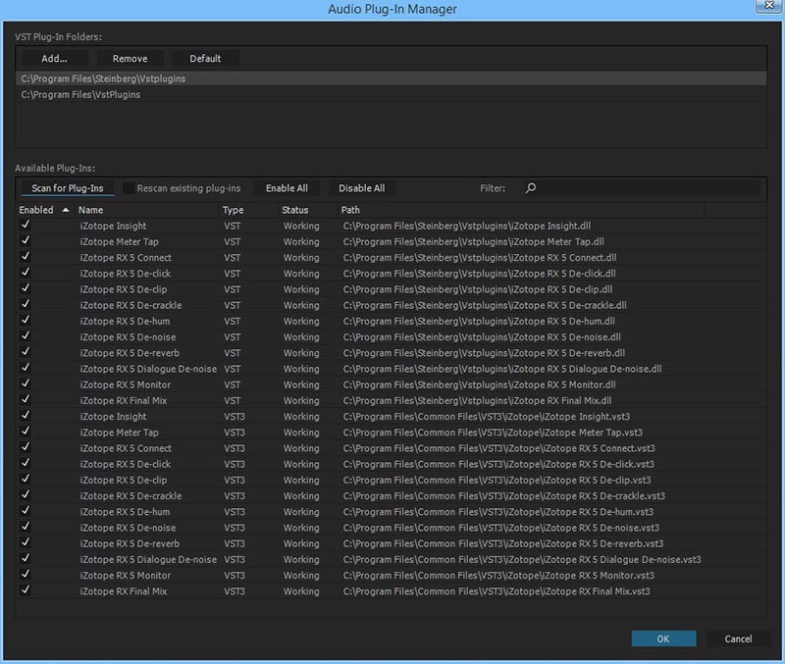Click the Enable All button

click(x=287, y=188)
